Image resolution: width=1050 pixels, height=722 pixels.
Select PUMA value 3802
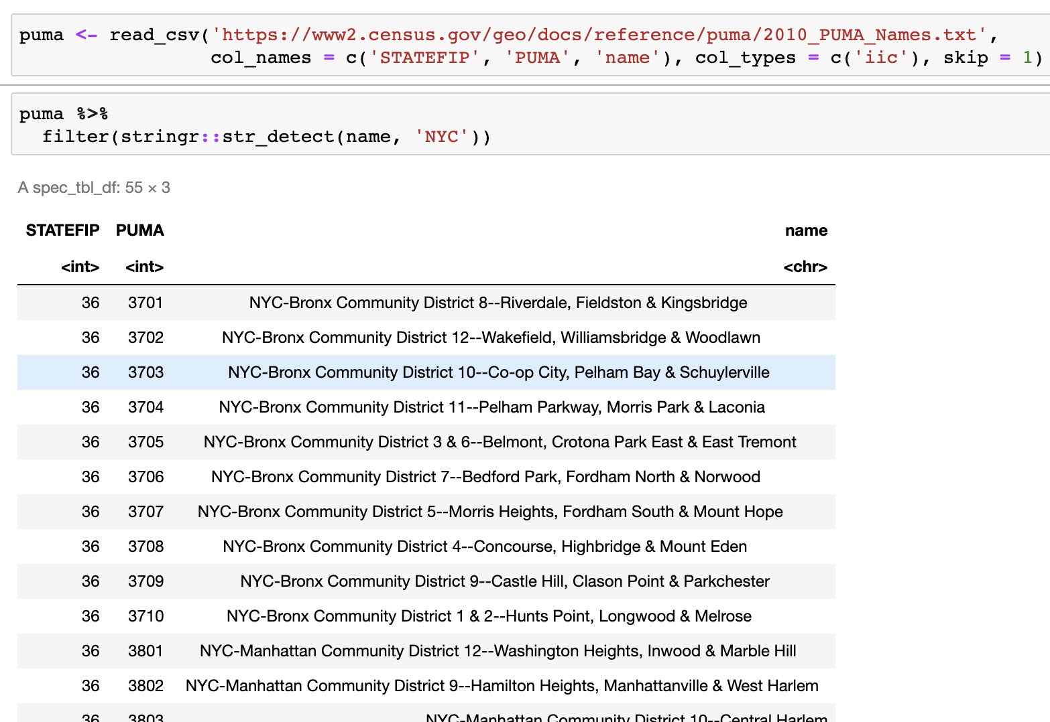(145, 686)
